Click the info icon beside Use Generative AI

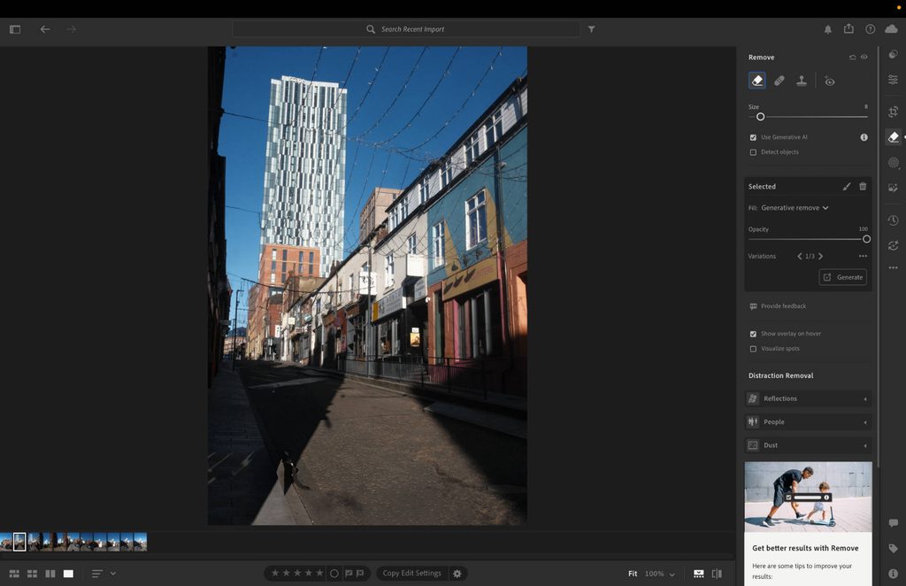pyautogui.click(x=864, y=137)
